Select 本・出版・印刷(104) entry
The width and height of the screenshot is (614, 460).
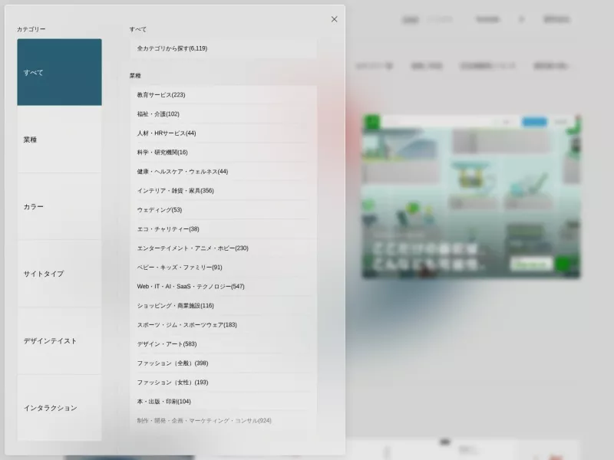pos(223,401)
